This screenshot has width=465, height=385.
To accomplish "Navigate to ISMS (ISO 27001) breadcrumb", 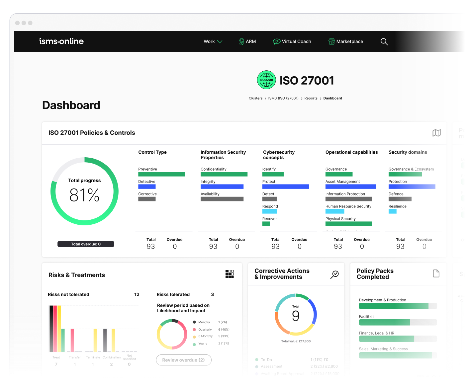I will (x=283, y=98).
